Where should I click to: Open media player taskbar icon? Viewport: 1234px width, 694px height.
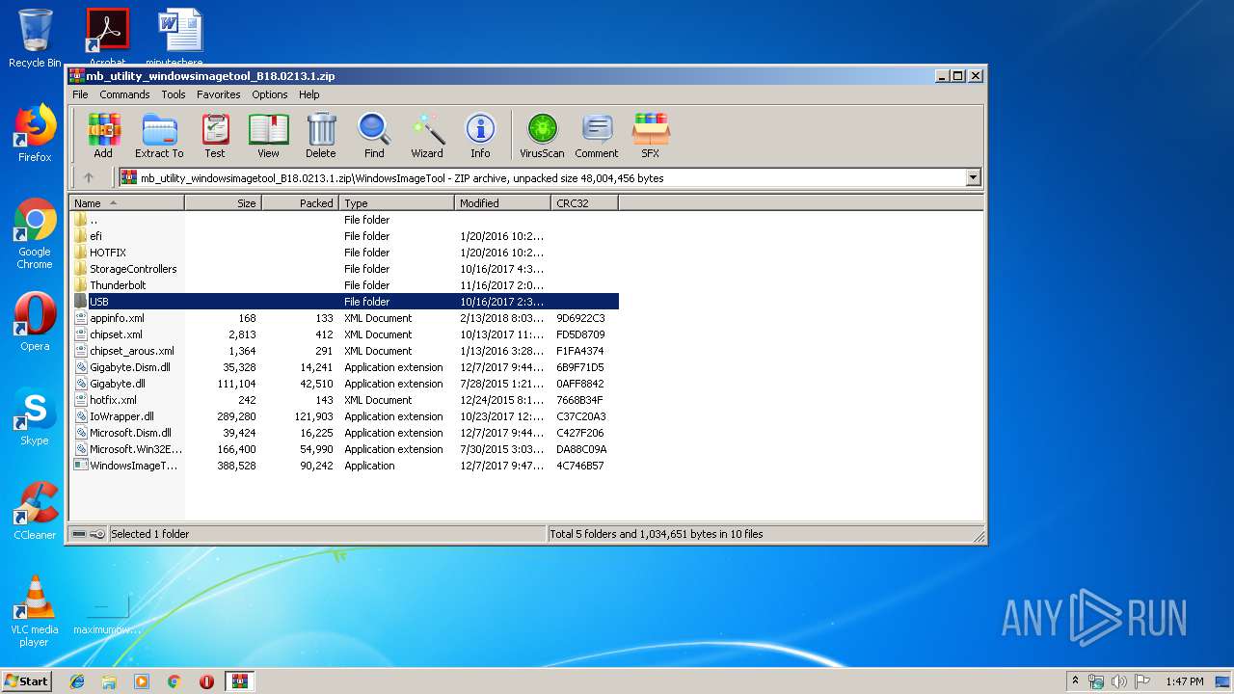(142, 681)
